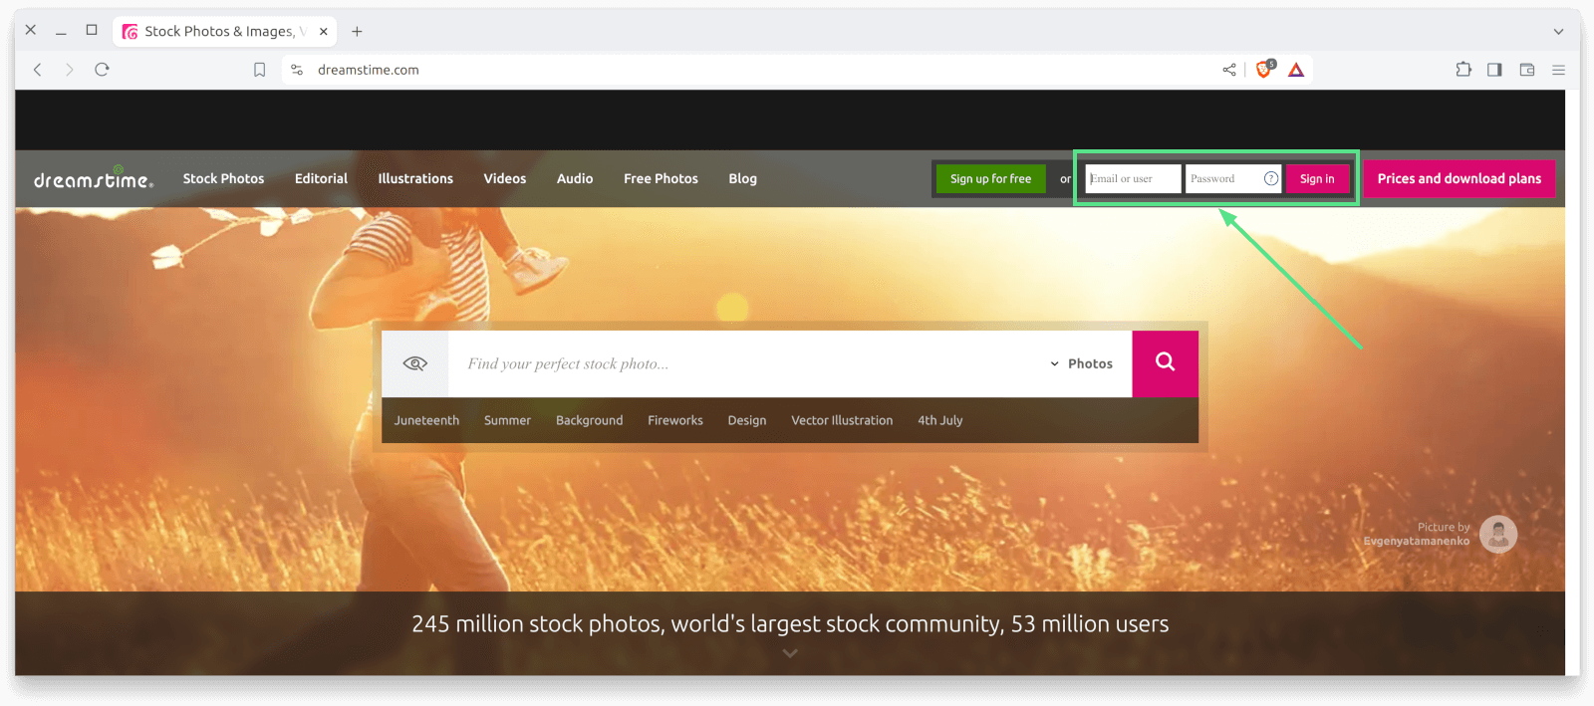Open Brave Shields lion icon
The width and height of the screenshot is (1594, 706).
(1264, 69)
